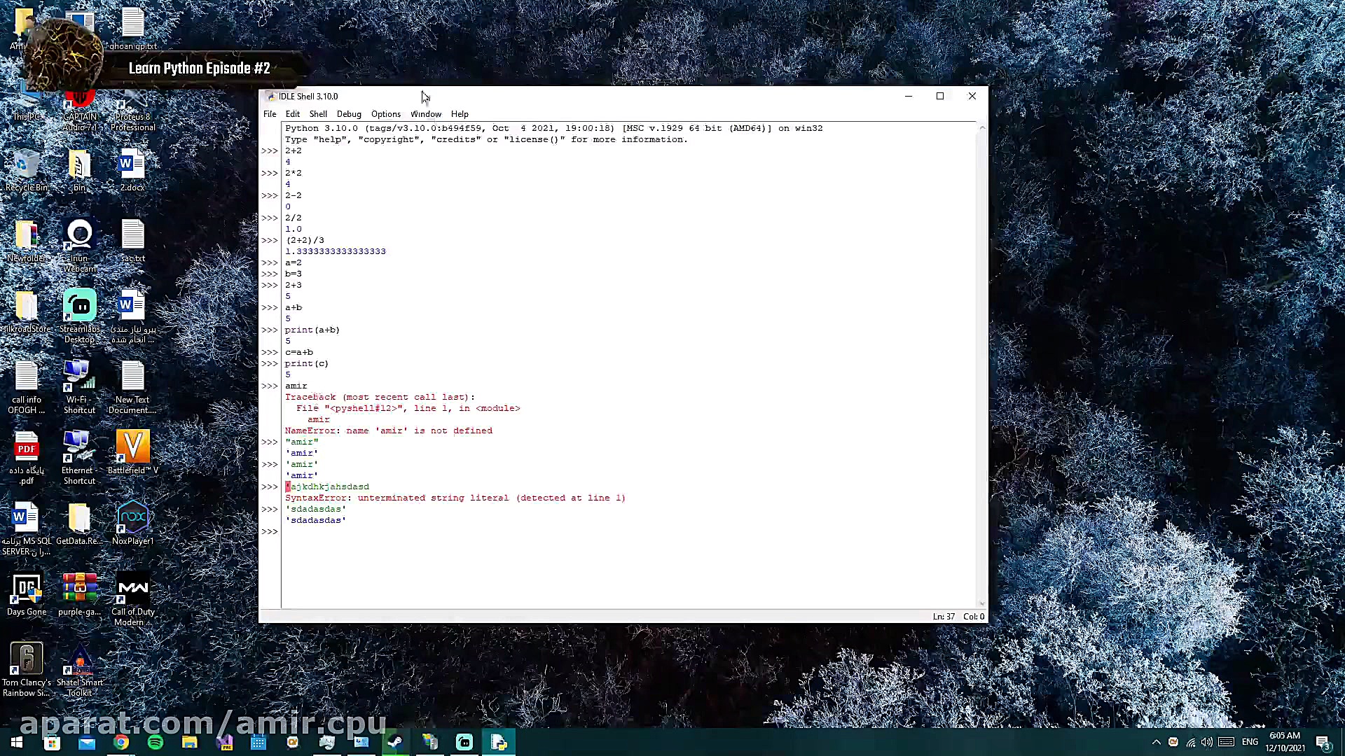The height and width of the screenshot is (756, 1345).
Task: Open Steam from the taskbar
Action: point(395,743)
